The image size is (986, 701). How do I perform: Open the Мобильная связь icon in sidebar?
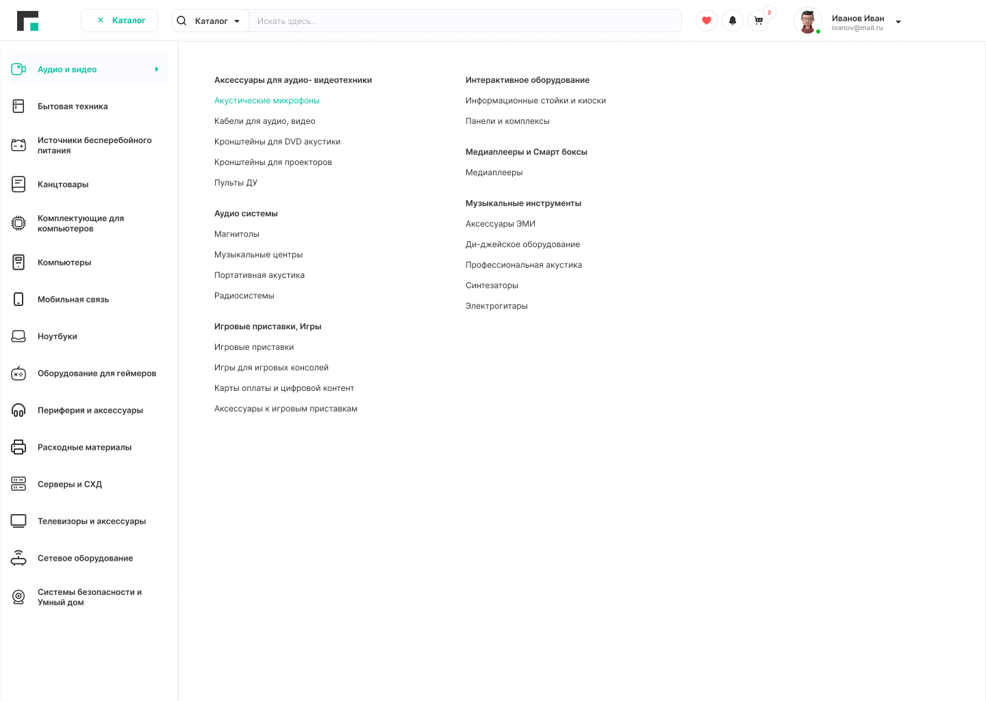coord(18,299)
